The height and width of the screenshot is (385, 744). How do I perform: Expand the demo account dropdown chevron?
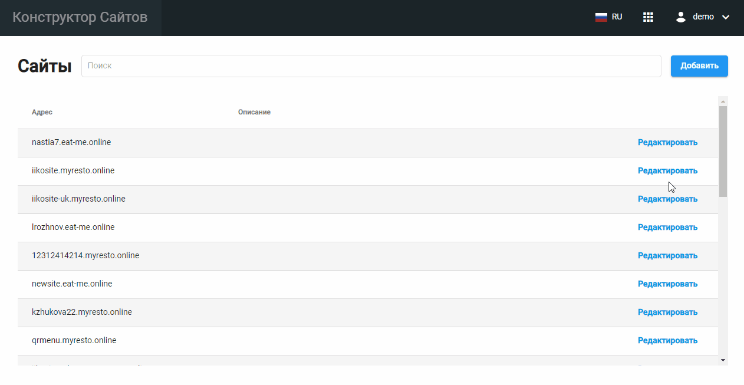coord(726,17)
